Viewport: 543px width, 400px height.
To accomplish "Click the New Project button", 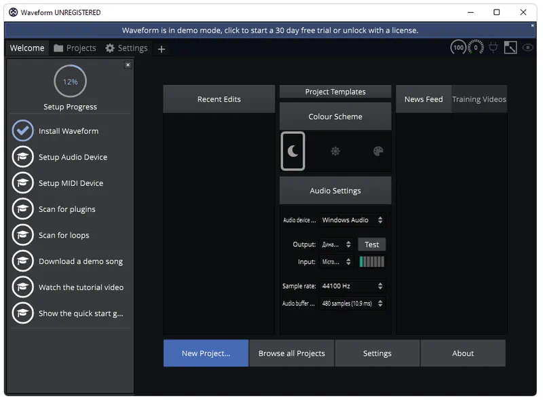I will click(x=206, y=353).
